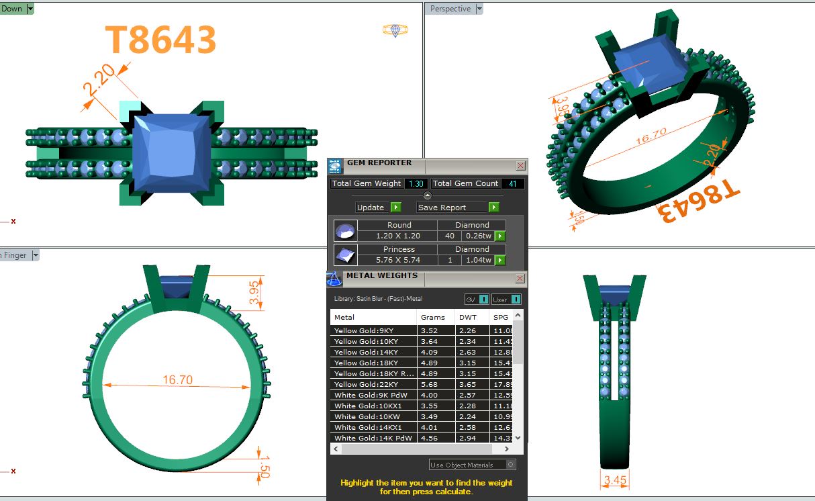Image resolution: width=815 pixels, height=501 pixels.
Task: Click green arrow beside 0.26tw Round row
Action: click(500, 236)
